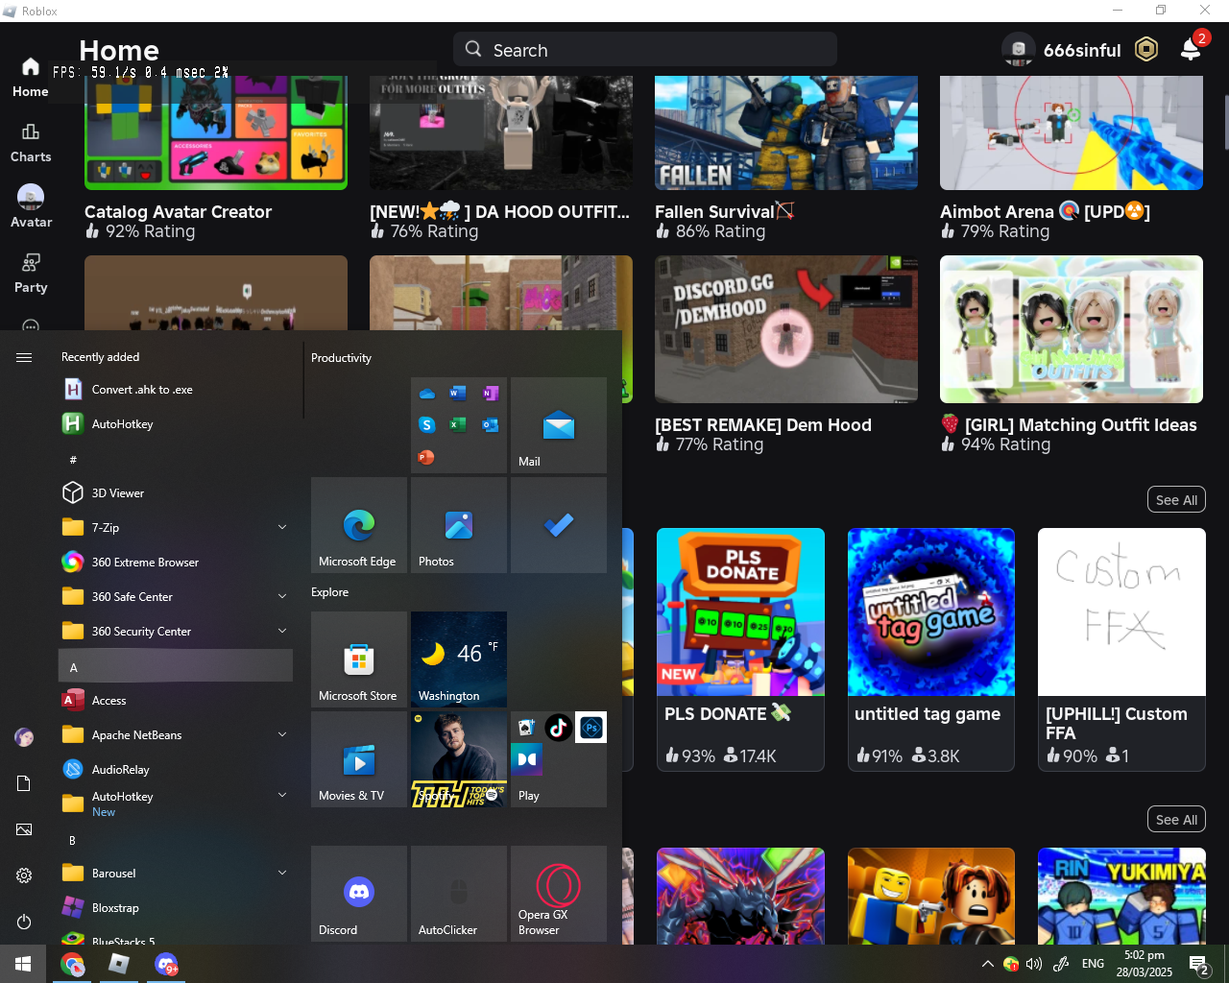Open the To Do checkmark tile
1229x983 pixels.
pyautogui.click(x=559, y=525)
